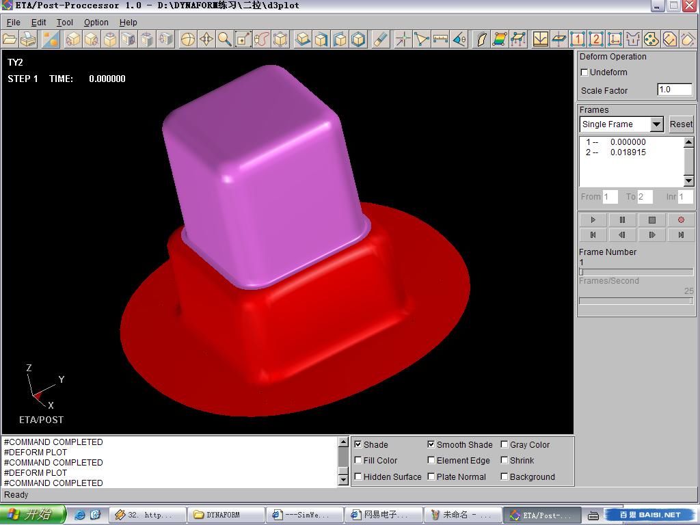Enable the Undeform checkbox
Image resolution: width=700 pixels, height=525 pixels.
584,72
